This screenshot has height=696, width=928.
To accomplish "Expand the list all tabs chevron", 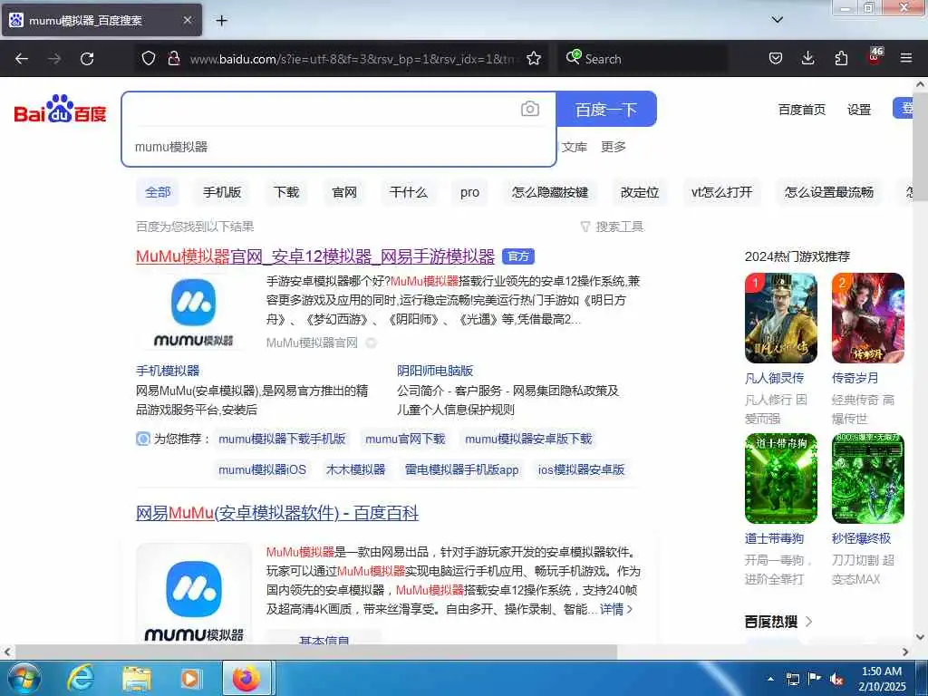I will point(777,20).
